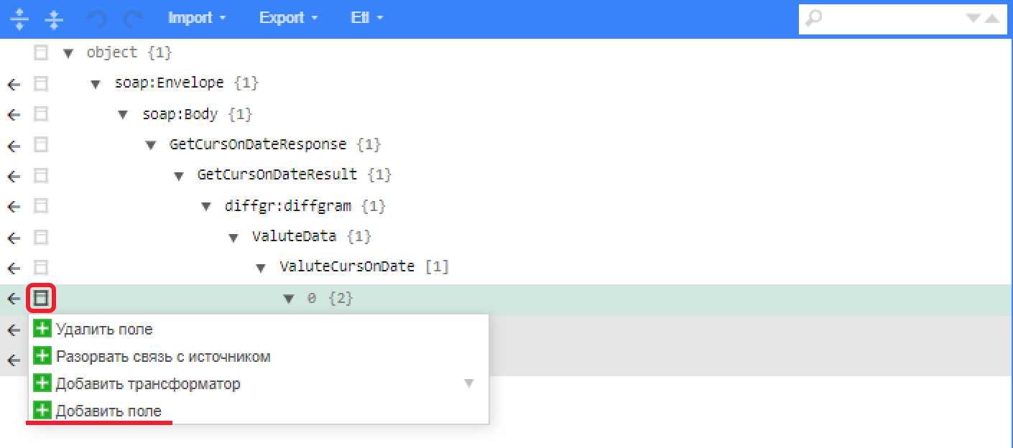Click the highlighted square button on row 0
The width and height of the screenshot is (1013, 448).
click(x=41, y=298)
